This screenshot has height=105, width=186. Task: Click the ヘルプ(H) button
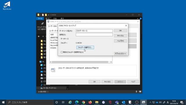pyautogui.click(x=120, y=41)
